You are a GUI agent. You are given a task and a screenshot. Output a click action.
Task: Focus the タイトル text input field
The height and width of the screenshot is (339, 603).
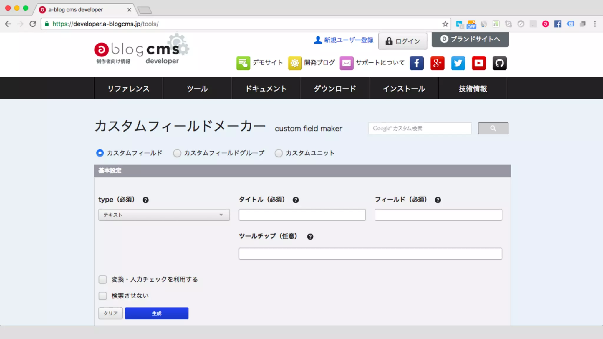point(302,215)
